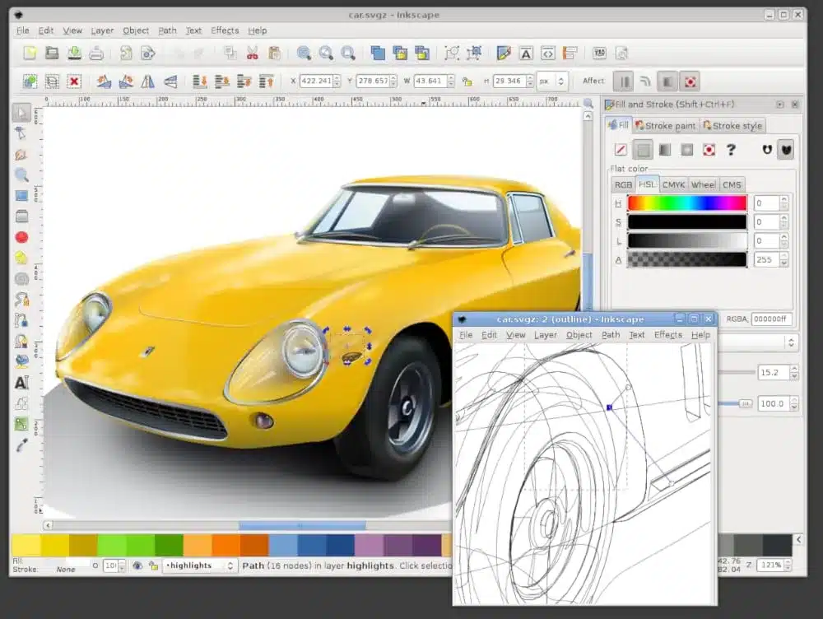
Task: Choose the Calligraphy tool
Action: (x=22, y=340)
